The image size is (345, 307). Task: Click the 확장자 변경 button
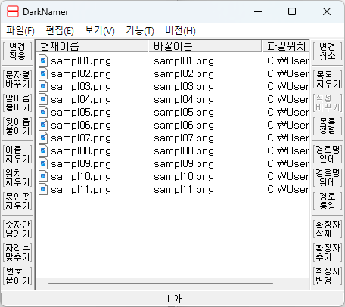(328, 276)
